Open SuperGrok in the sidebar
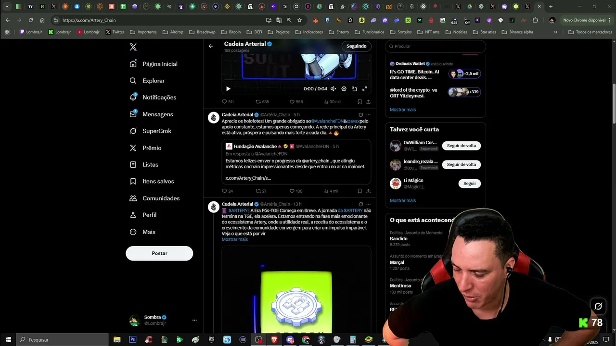616x346 pixels. tap(150, 131)
